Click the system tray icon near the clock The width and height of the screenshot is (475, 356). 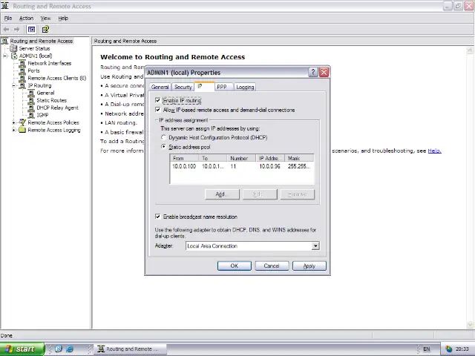pos(448,349)
